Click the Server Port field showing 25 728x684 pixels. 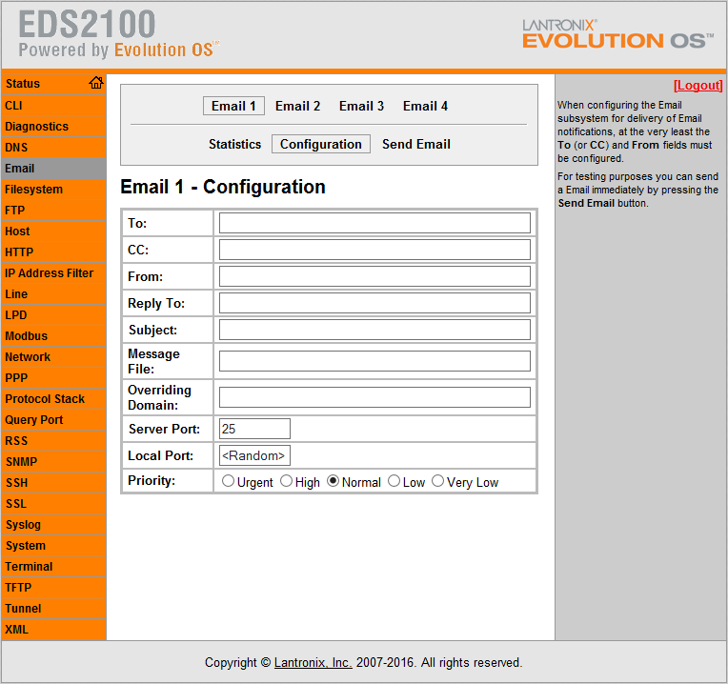[254, 429]
